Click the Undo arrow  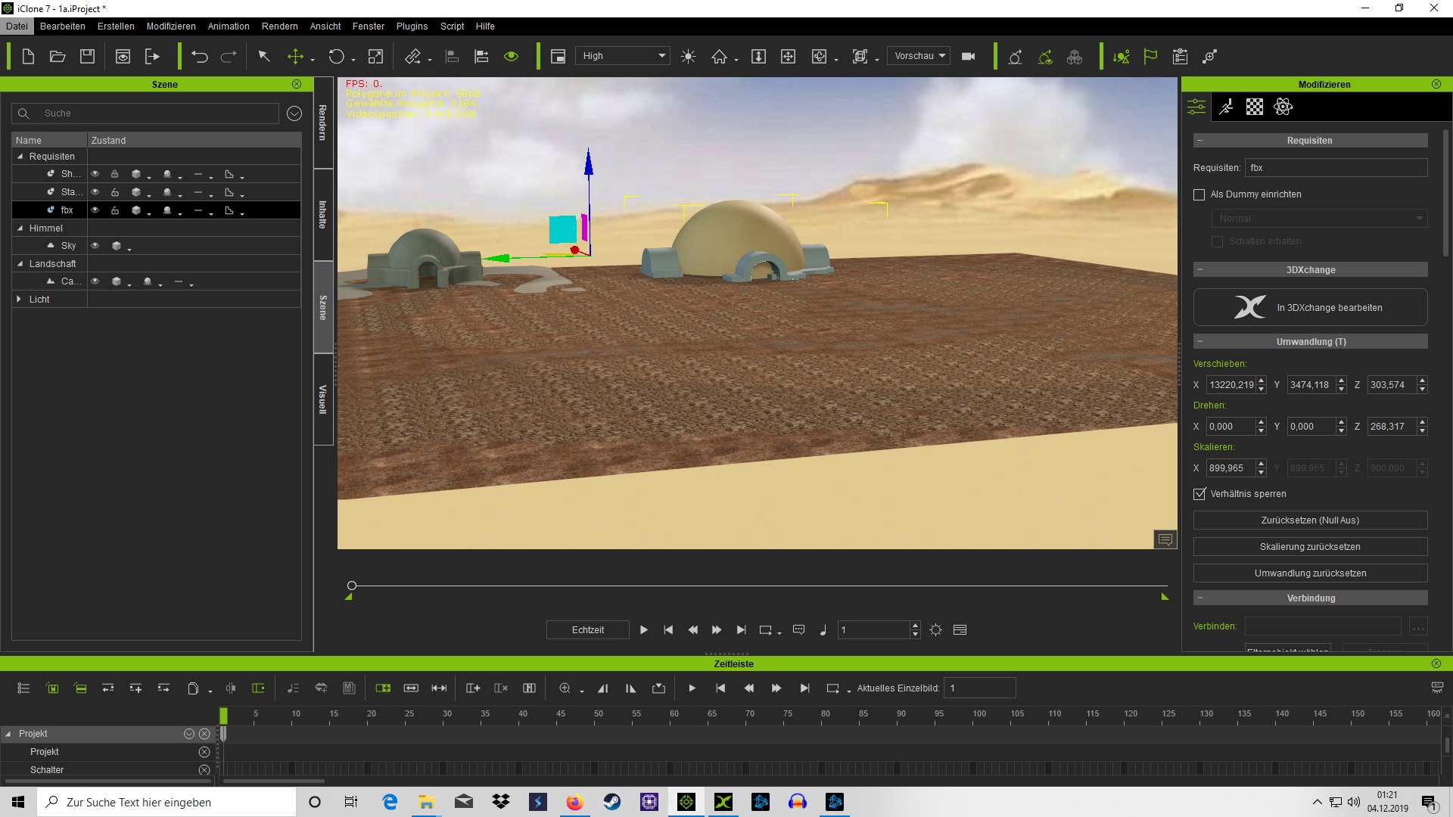point(200,57)
